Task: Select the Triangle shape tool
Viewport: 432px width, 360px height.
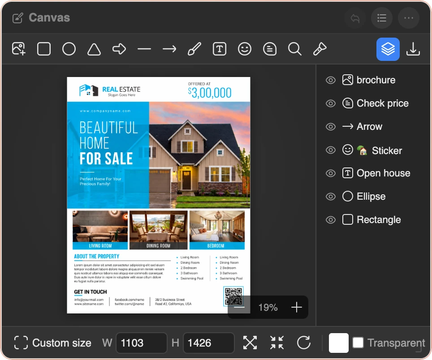Action: [x=94, y=49]
